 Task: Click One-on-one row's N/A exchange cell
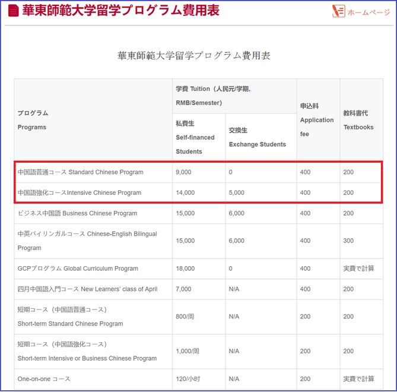tap(234, 379)
